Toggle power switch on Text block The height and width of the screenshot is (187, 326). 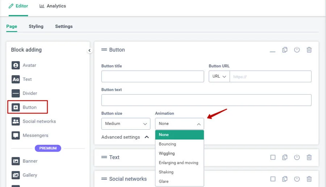(297, 157)
